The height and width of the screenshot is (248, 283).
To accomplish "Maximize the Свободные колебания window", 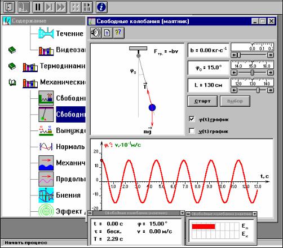I will 263,21.
